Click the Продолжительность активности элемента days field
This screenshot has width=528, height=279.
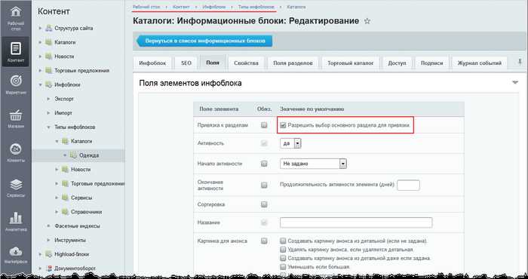click(x=408, y=185)
